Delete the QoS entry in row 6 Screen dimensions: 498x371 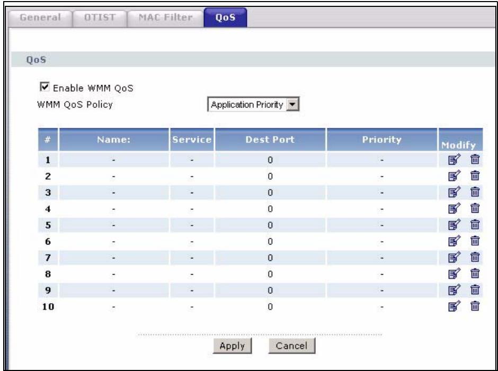tap(475, 241)
